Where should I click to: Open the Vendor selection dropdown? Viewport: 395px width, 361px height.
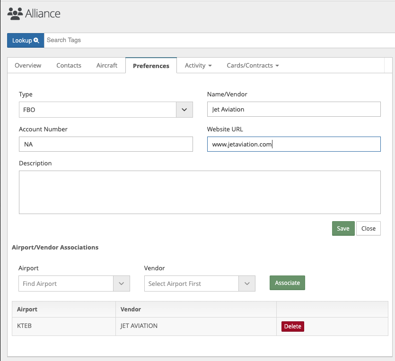[x=199, y=284]
